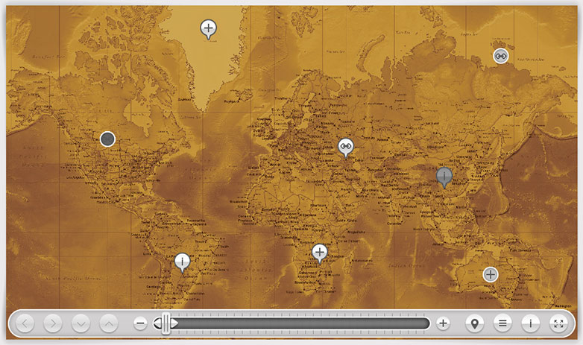Pan the map down with chevron button
Image resolution: width=583 pixels, height=345 pixels.
point(81,323)
